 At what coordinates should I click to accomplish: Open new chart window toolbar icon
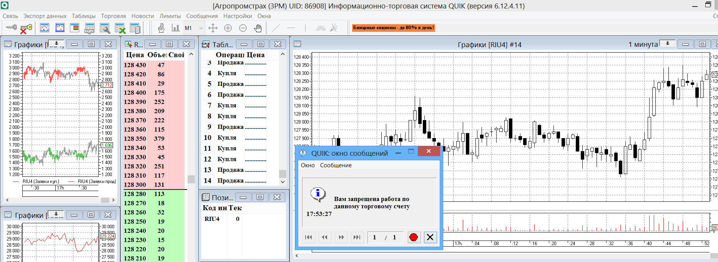coord(45,28)
